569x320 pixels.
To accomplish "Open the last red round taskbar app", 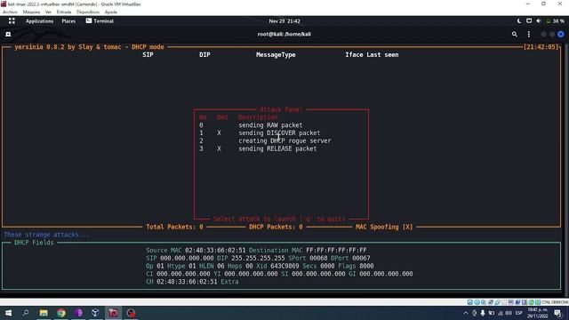I will (131, 313).
